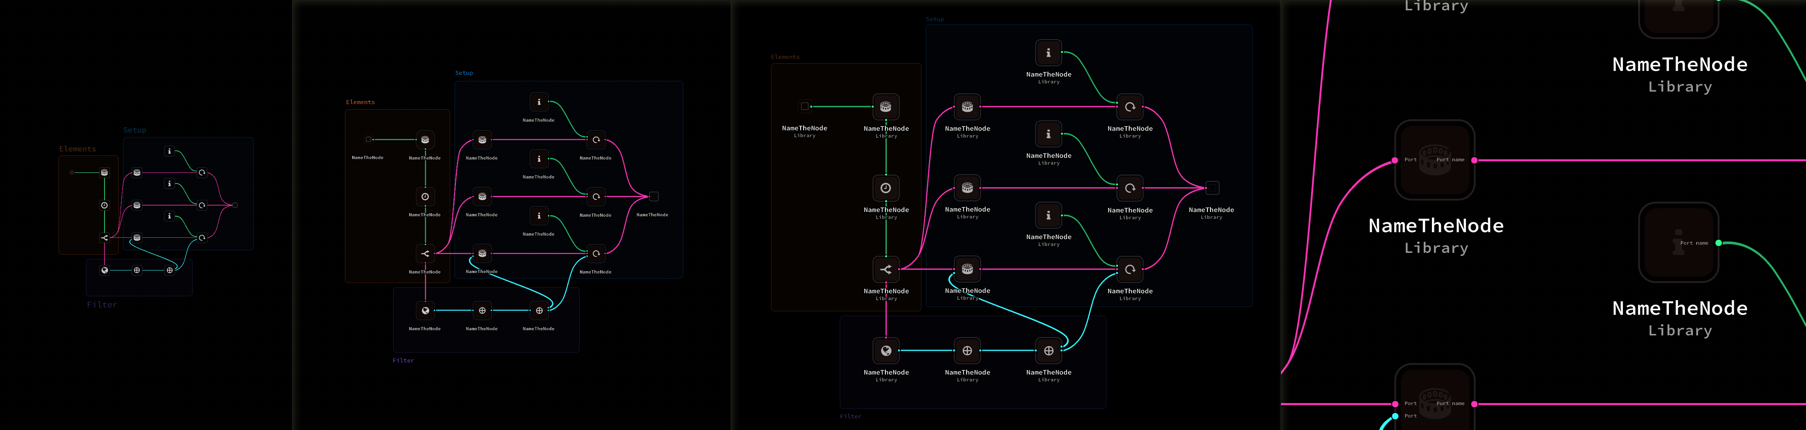Viewport: 1806px width, 430px height.
Task: Select the share node in the large graph's Elements group
Action: (885, 269)
